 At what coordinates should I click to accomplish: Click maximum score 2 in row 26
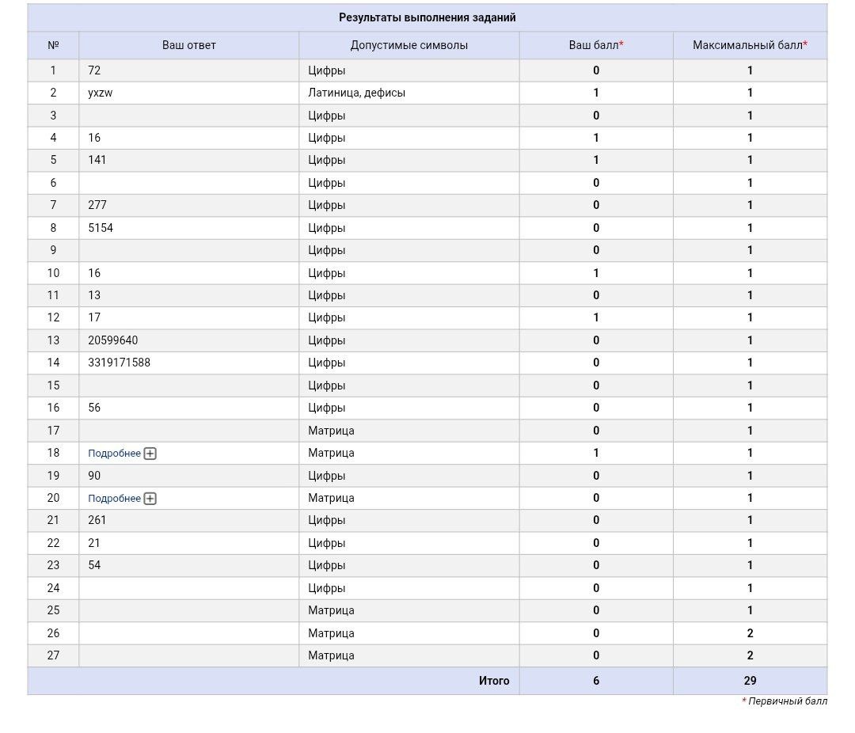click(x=750, y=633)
